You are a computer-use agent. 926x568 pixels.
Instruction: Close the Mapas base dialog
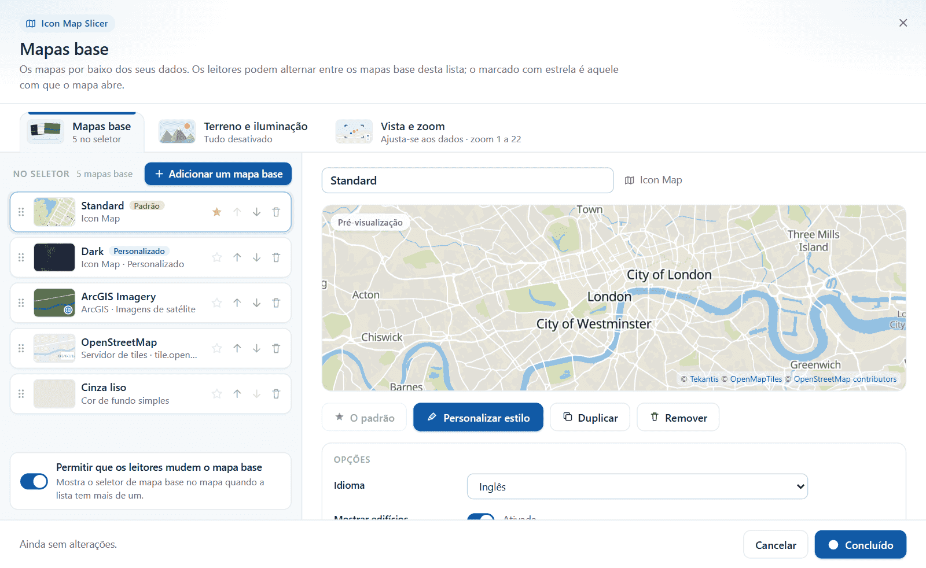point(903,23)
